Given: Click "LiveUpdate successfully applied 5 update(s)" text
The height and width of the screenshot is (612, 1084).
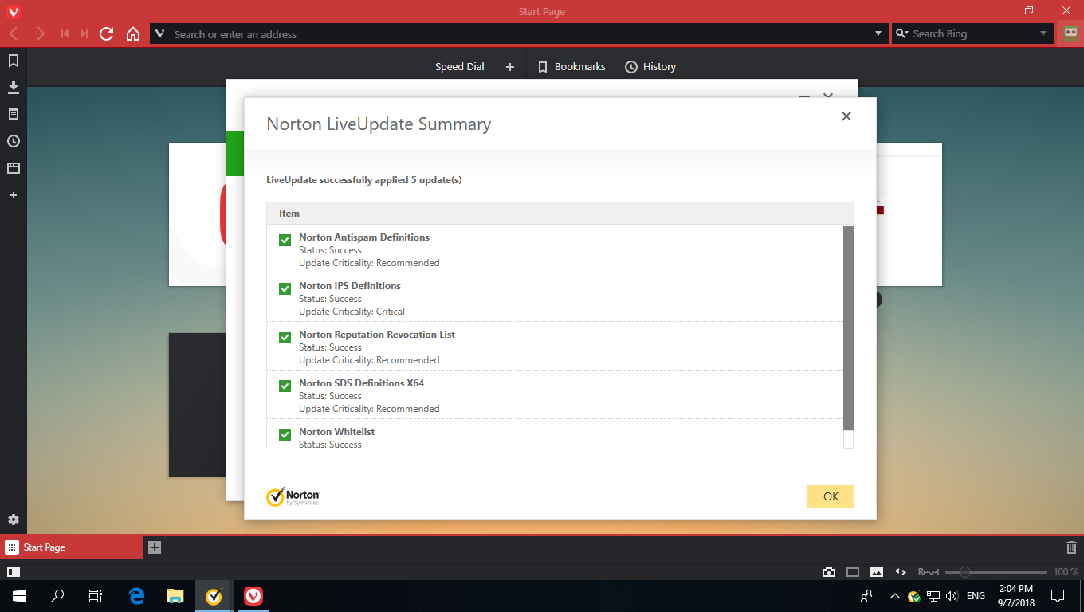Looking at the screenshot, I should [x=364, y=180].
